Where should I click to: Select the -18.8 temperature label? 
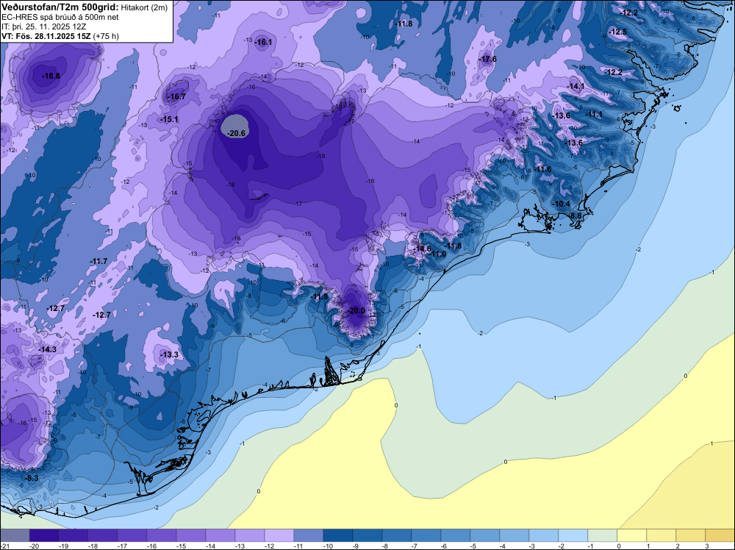(51, 76)
